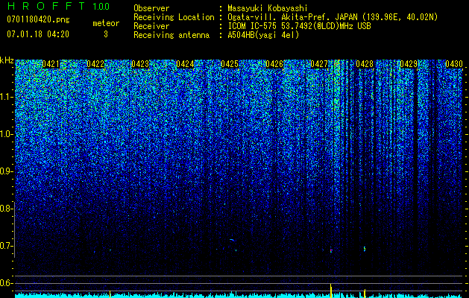Select location text Ogata-vill. Akita-Pref. JAPAN
This screenshot has width=469, height=298.
point(292,17)
